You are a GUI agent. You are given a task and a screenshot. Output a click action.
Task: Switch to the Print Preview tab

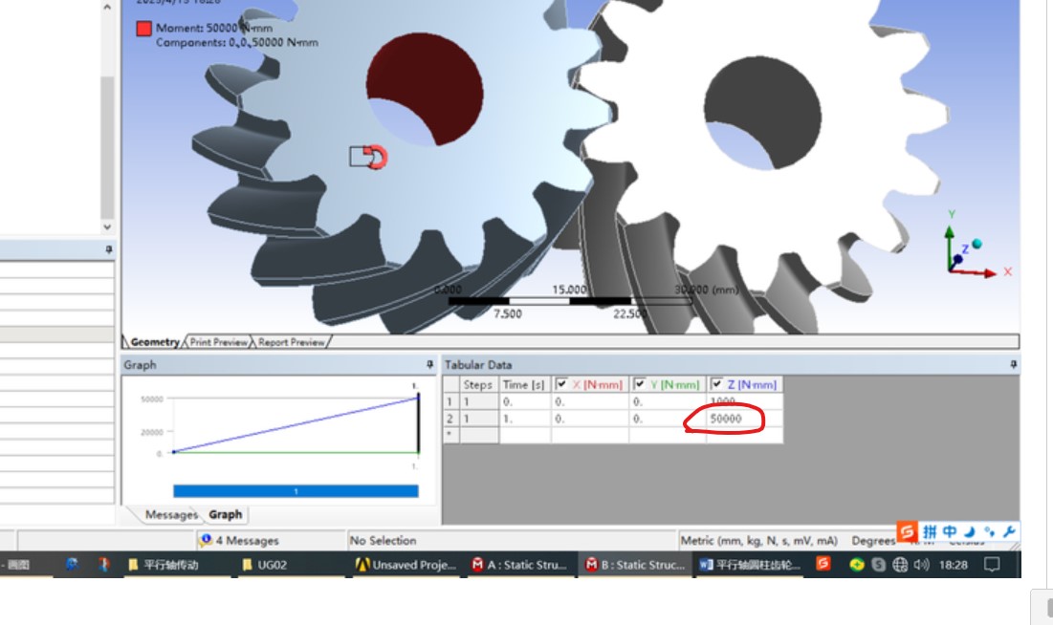tap(218, 342)
